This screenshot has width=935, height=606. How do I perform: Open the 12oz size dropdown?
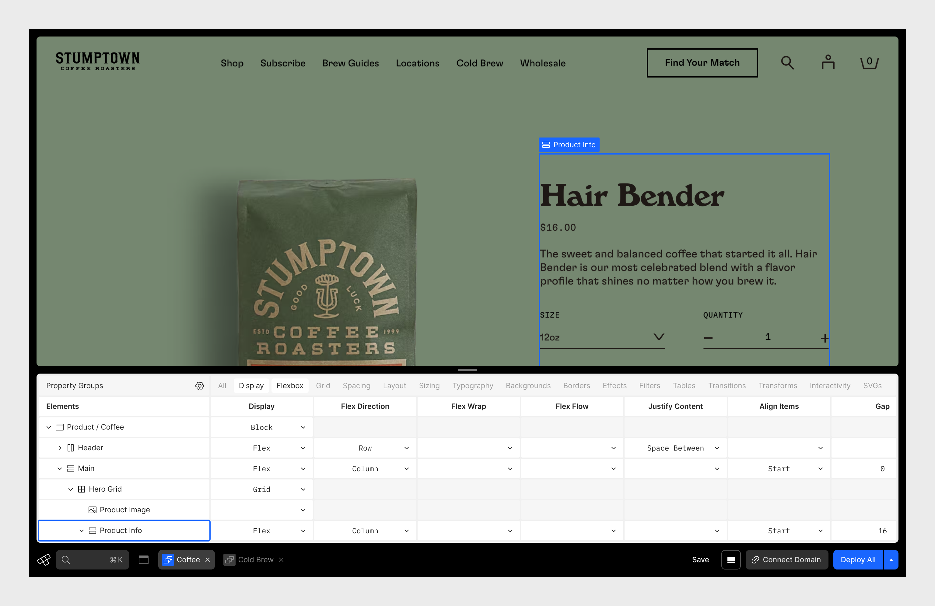602,337
